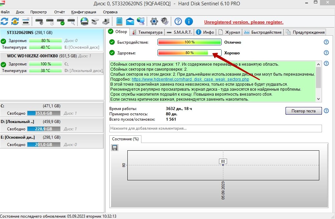Open the Просмотр menu
The width and height of the screenshot is (335, 219).
(38, 12)
